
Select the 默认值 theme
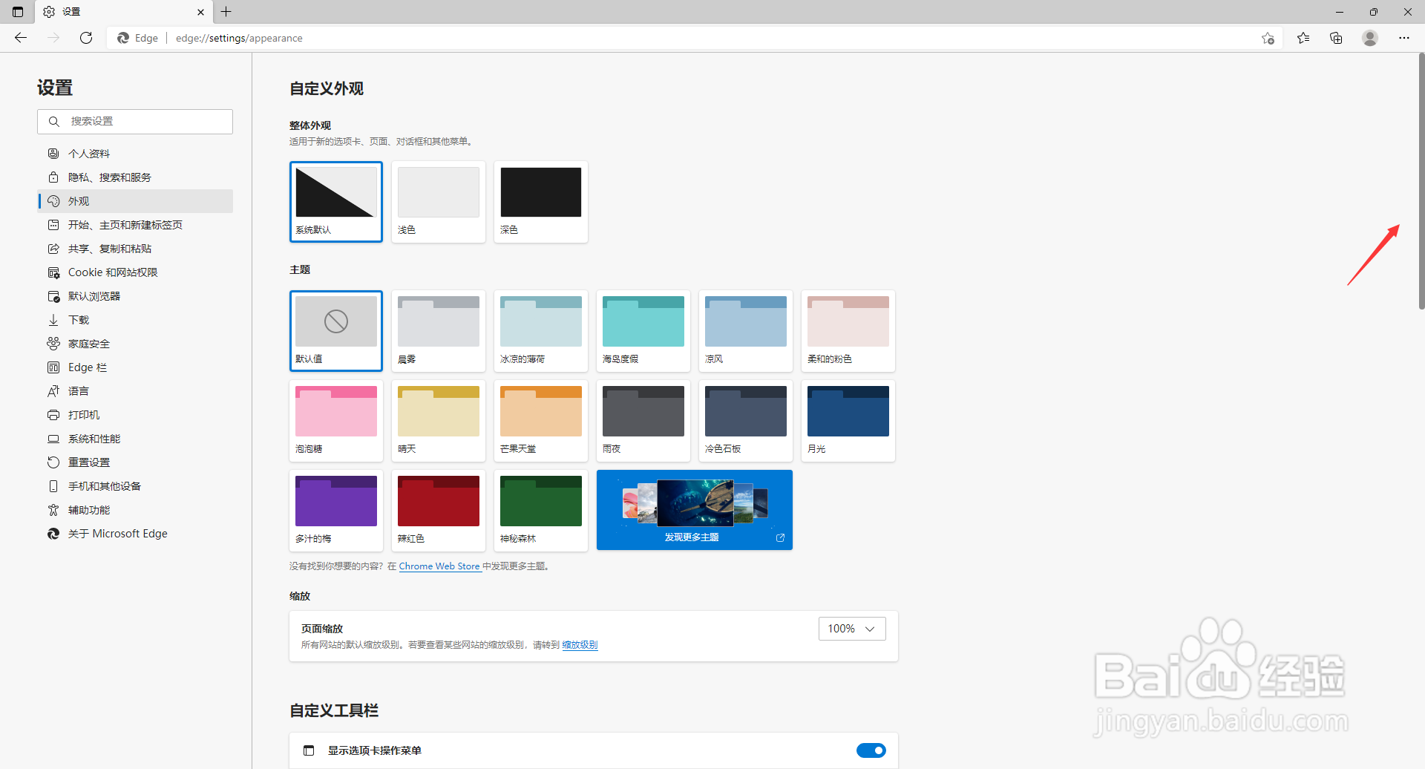336,331
